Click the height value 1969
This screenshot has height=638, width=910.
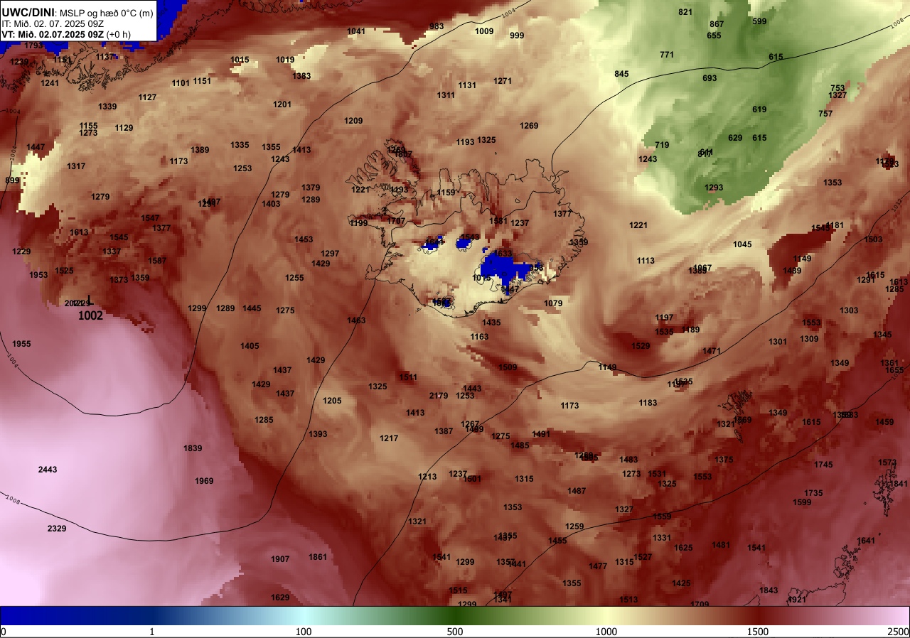(204, 481)
